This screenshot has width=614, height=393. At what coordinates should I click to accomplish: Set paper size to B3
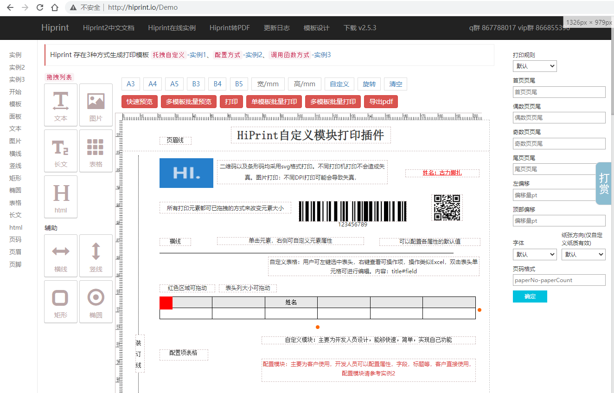tap(196, 84)
